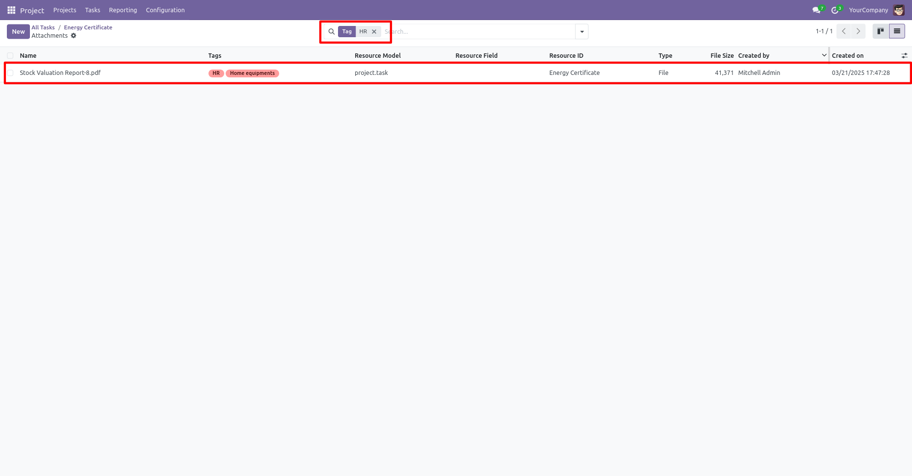Click the Tag facet label in search

[347, 31]
